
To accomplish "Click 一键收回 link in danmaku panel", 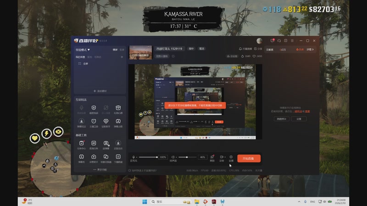I will 297,111.
